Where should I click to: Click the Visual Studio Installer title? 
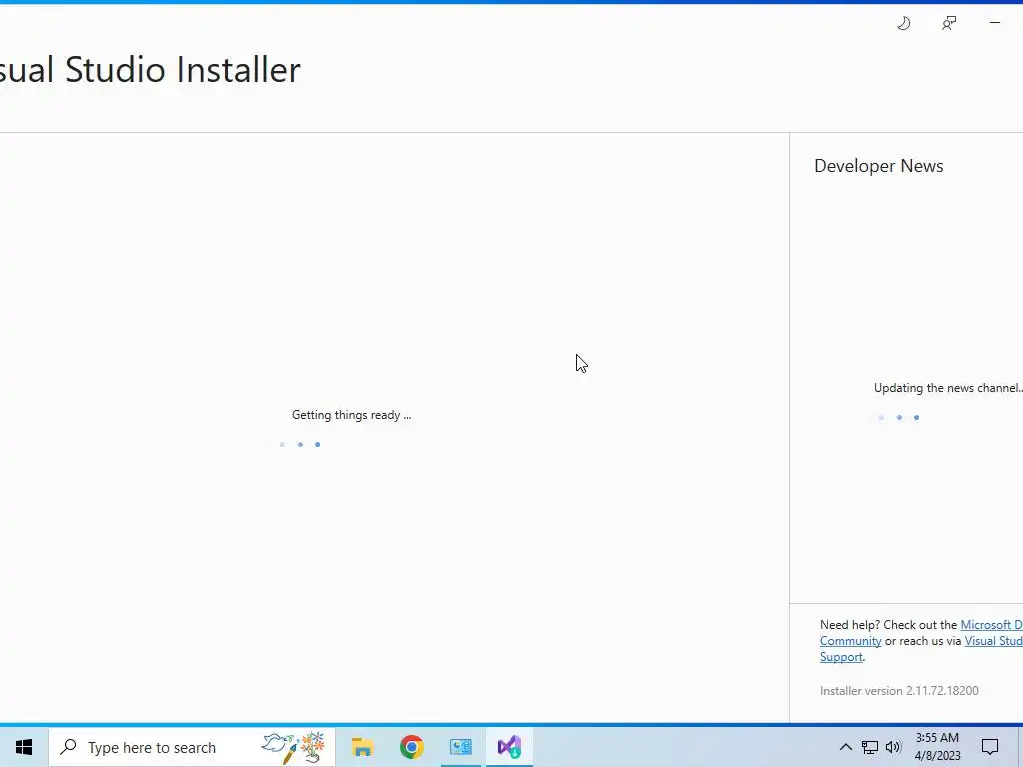150,69
